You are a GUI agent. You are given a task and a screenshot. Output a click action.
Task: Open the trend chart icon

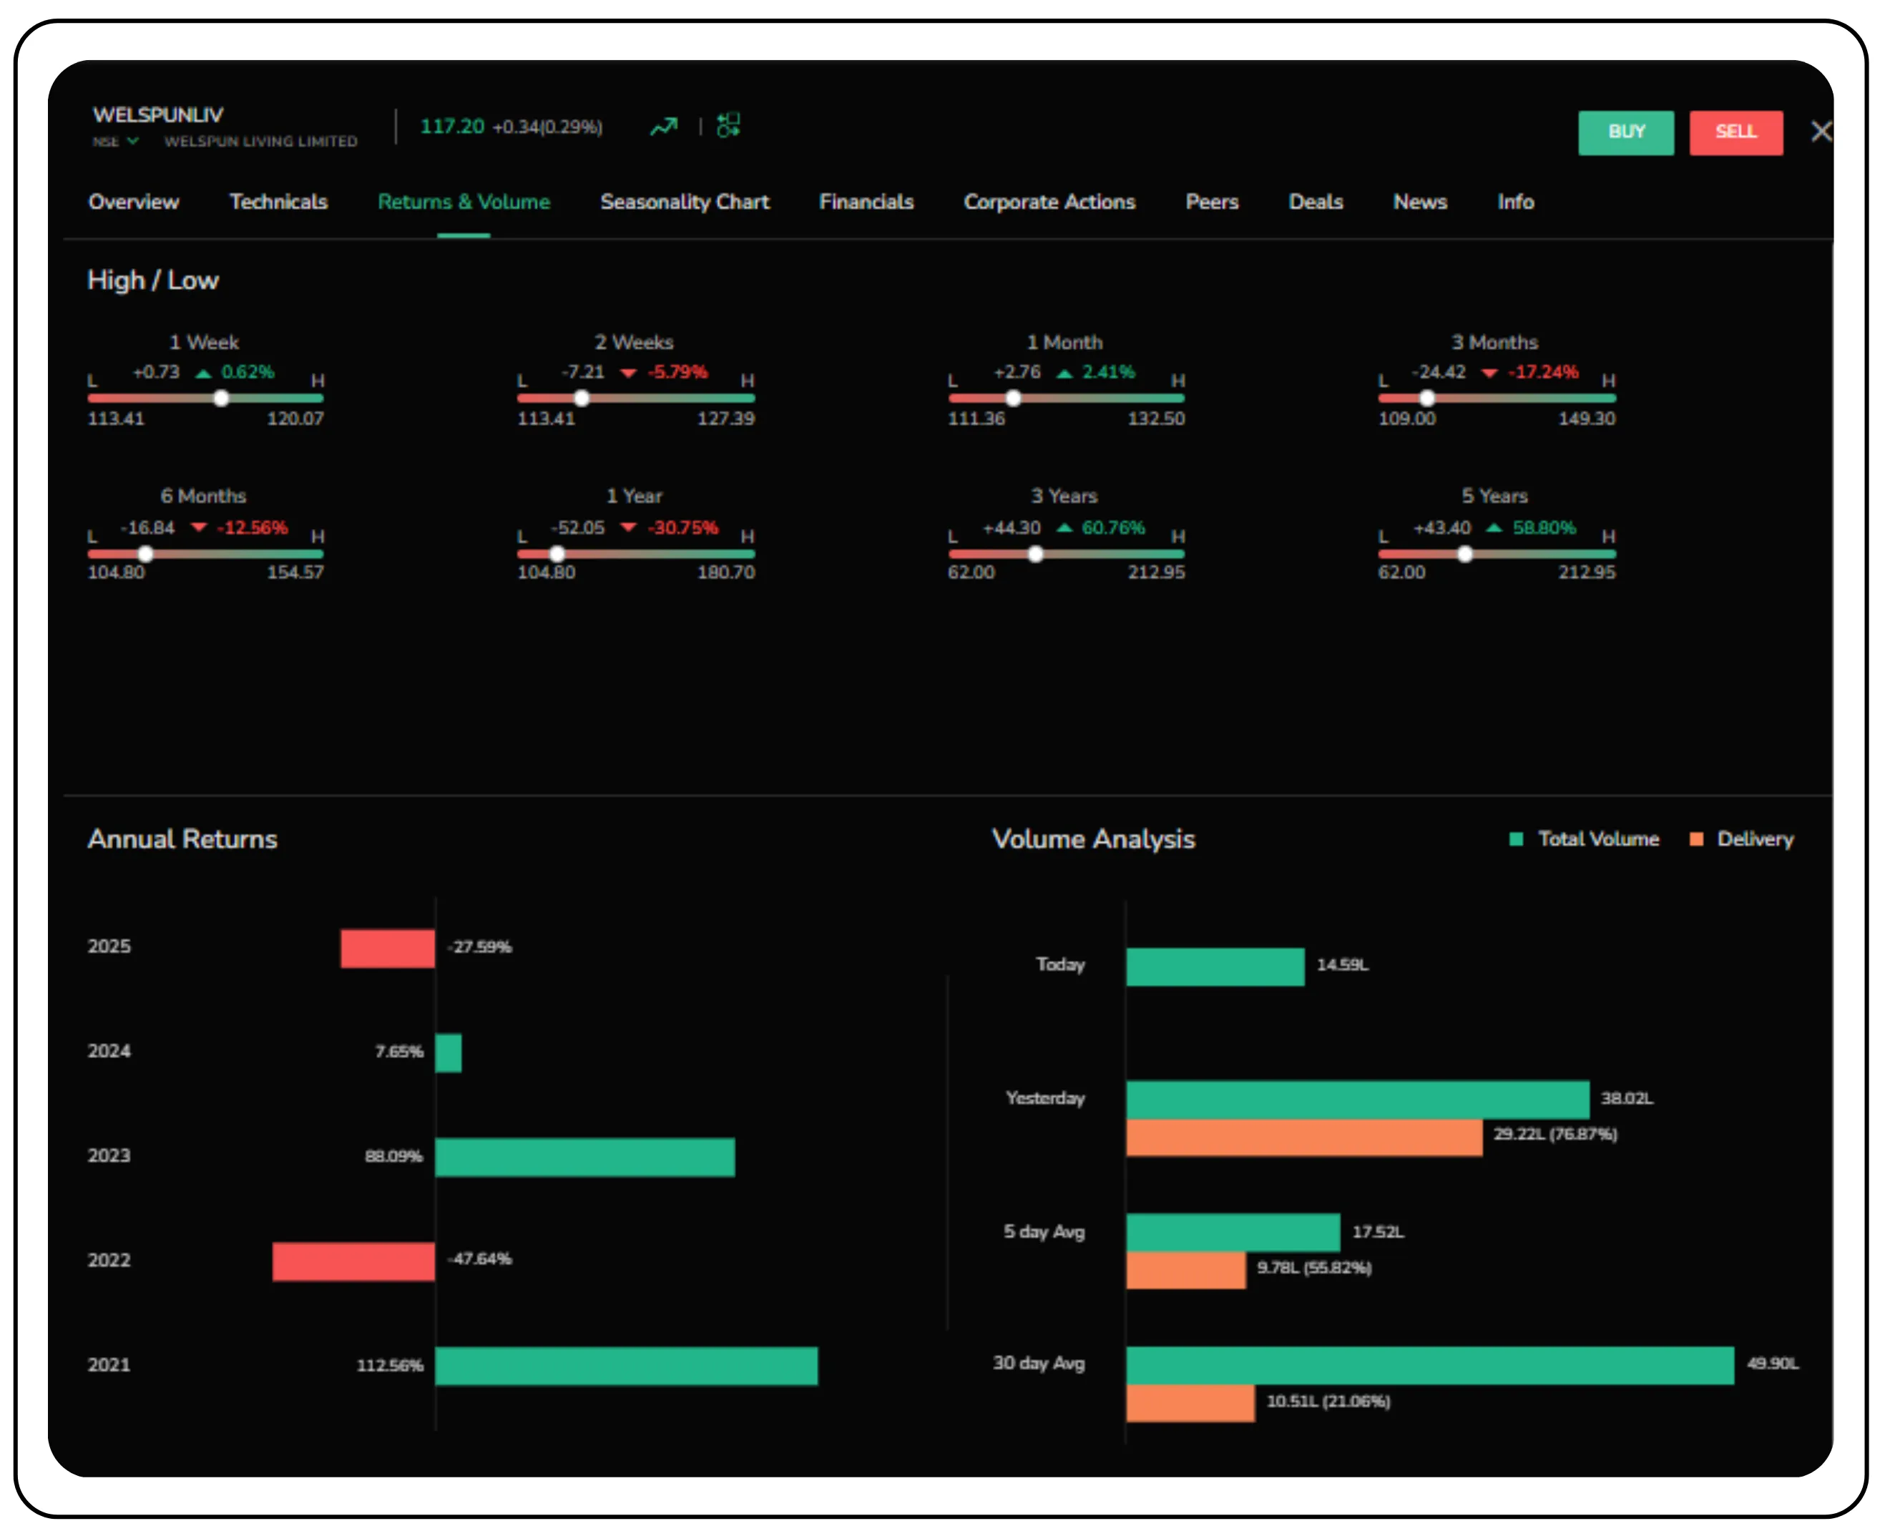[x=664, y=127]
